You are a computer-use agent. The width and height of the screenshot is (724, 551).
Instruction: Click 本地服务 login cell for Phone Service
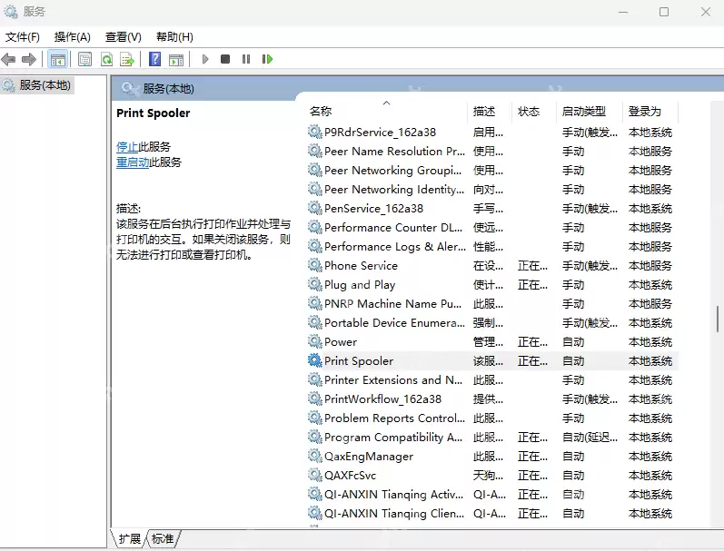pyautogui.click(x=650, y=265)
